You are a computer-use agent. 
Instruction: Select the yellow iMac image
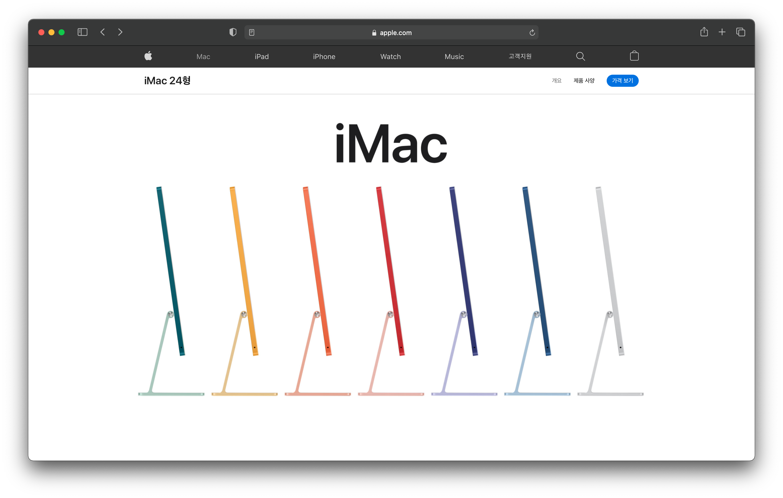[244, 291]
